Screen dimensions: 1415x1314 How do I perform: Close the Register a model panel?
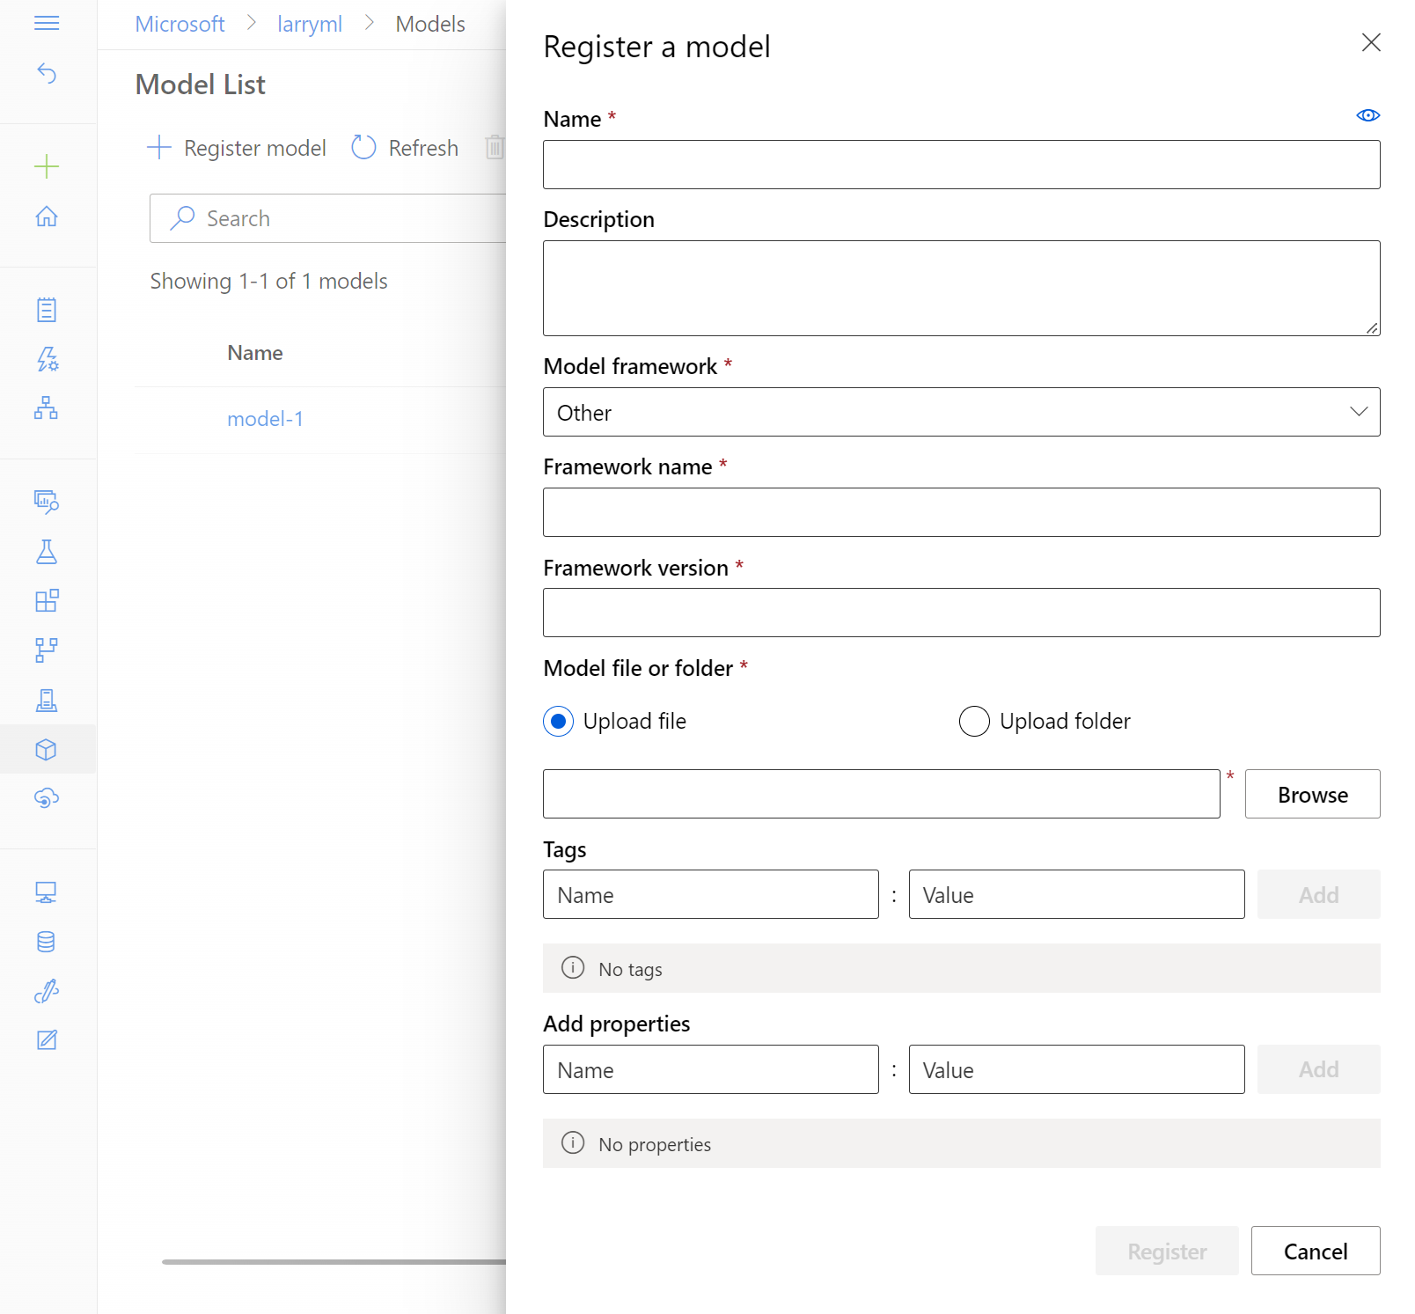1371,42
